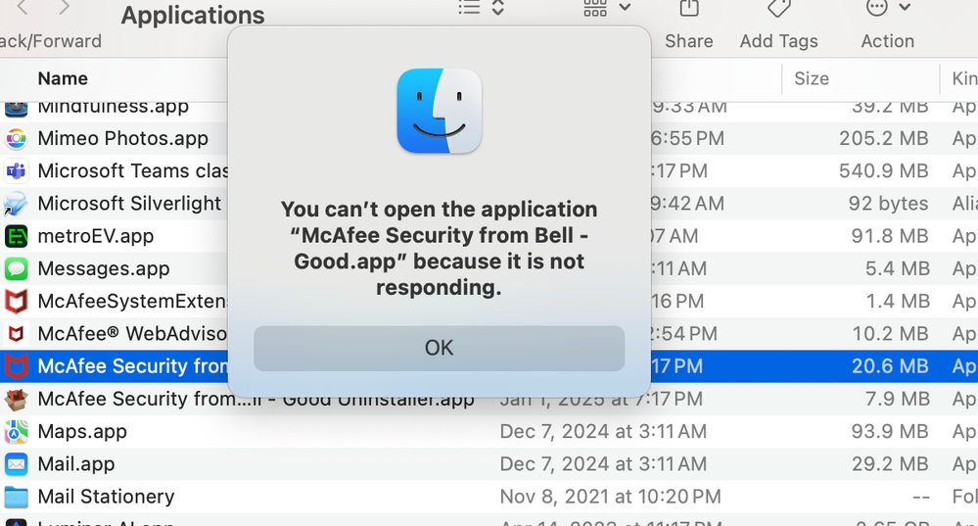Click Maps.app date Dec 7, 2024
The height and width of the screenshot is (526, 978).
603,432
